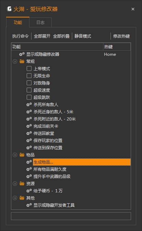The image size is (142, 231).
Task: Toggle the 无限生命 checkbox
Action: (29, 76)
